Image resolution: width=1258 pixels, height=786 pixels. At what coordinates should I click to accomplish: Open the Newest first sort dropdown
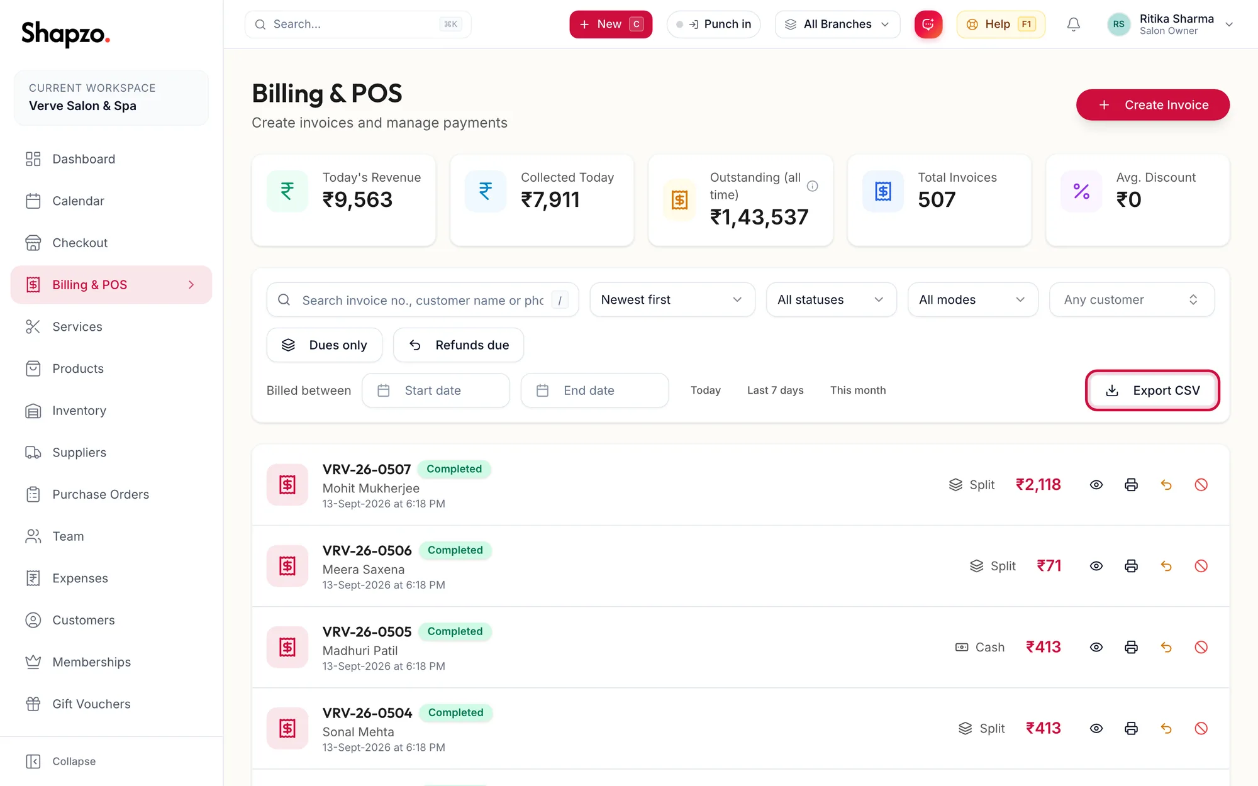(x=672, y=300)
